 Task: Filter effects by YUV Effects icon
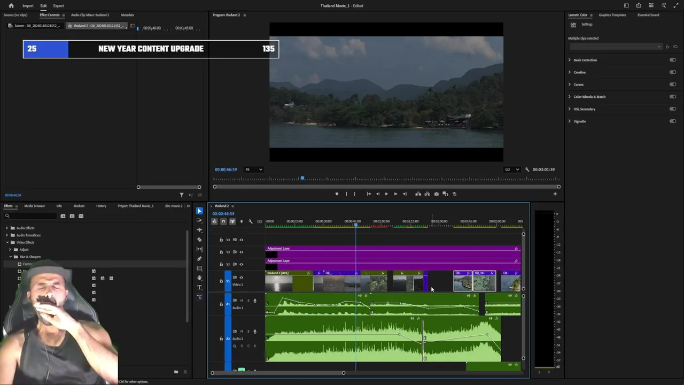(81, 216)
